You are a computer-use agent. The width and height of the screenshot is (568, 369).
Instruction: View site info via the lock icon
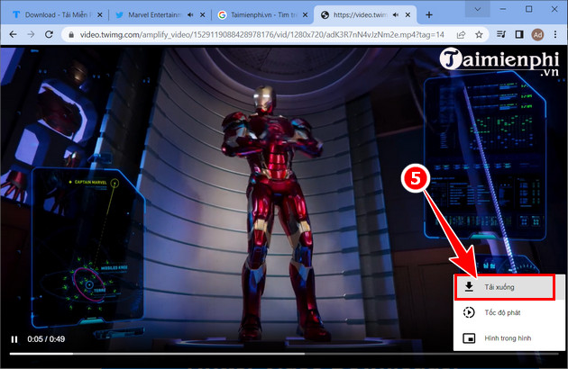(x=71, y=35)
